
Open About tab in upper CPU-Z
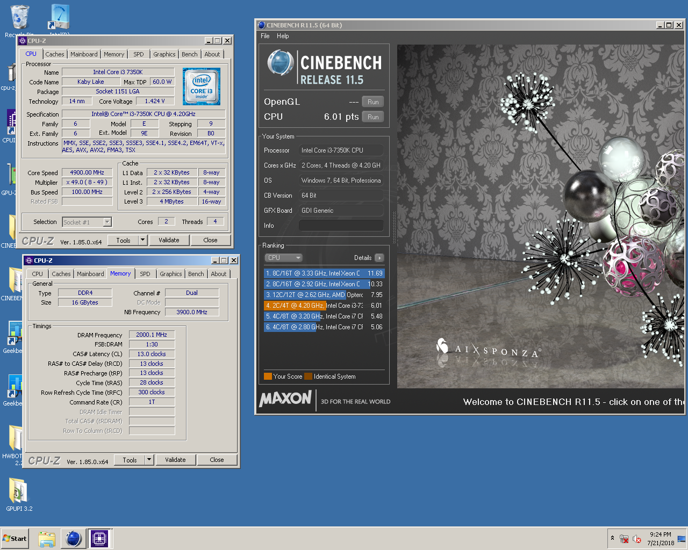click(212, 54)
